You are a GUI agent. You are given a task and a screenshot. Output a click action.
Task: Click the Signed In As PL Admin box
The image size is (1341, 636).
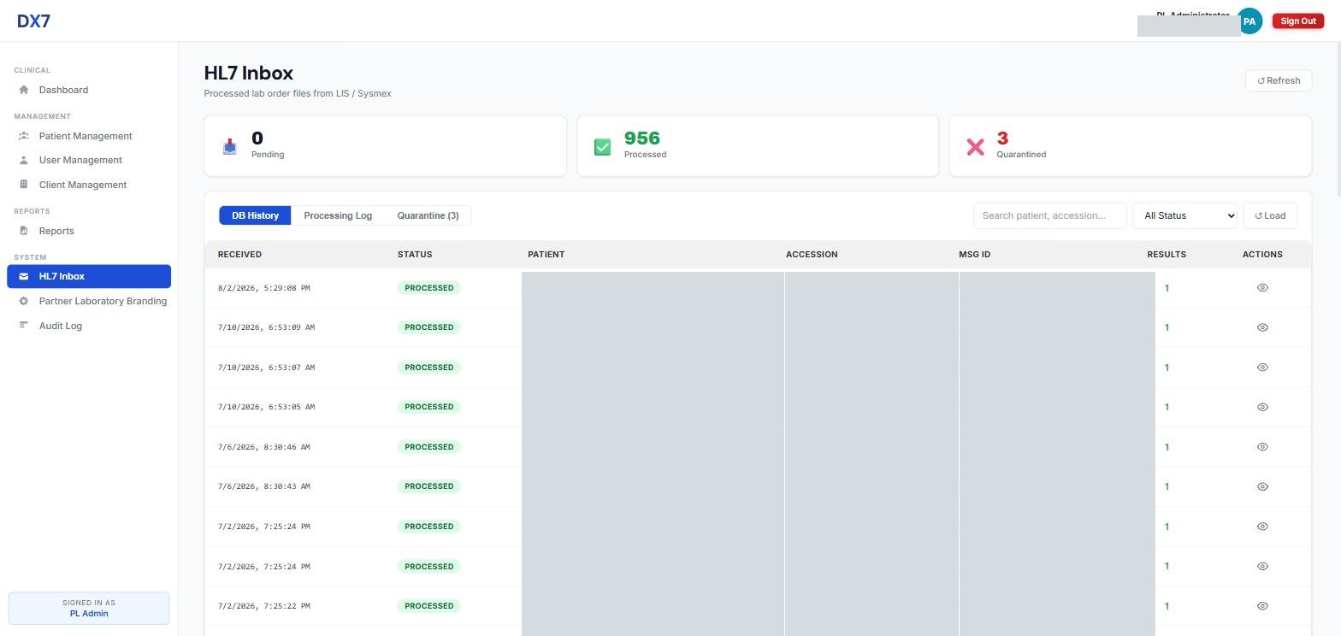point(89,608)
